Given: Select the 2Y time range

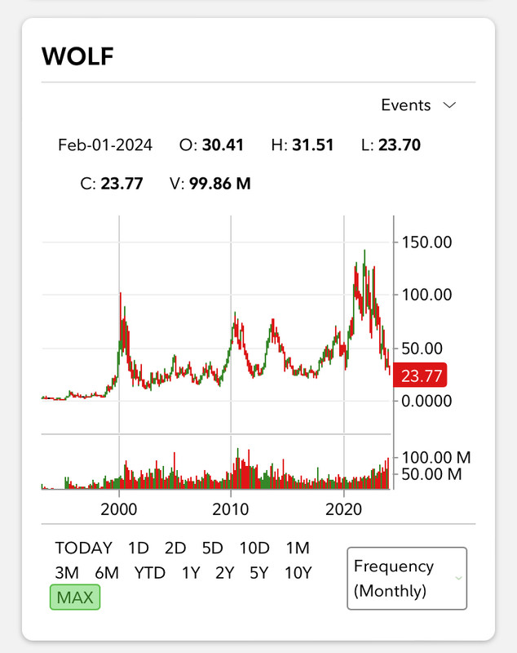Looking at the screenshot, I should click(225, 573).
